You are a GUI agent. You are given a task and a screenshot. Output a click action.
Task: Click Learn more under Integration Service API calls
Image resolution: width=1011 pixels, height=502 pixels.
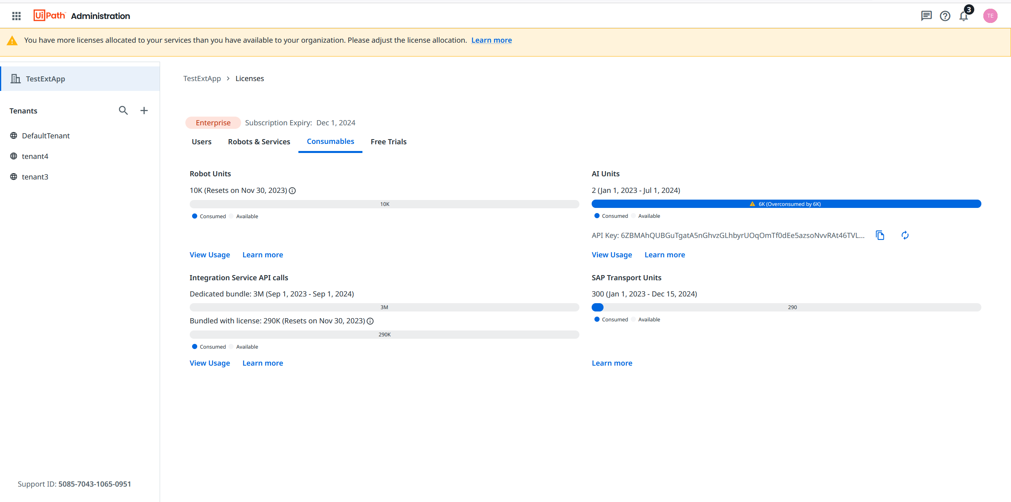click(262, 363)
